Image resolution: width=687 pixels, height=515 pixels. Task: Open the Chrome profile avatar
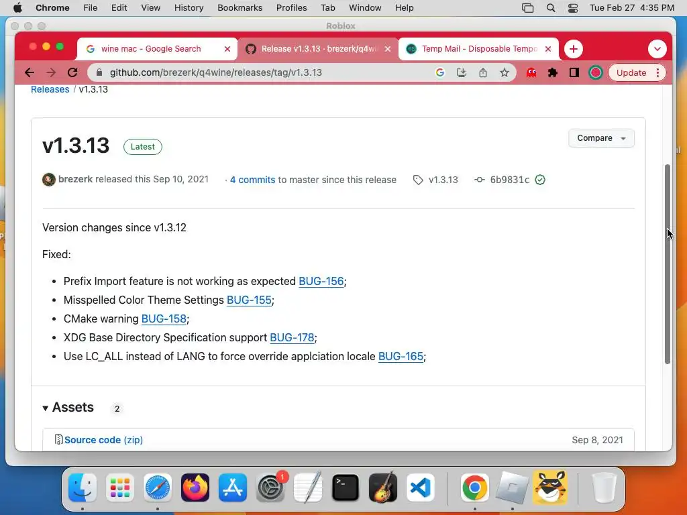click(596, 72)
